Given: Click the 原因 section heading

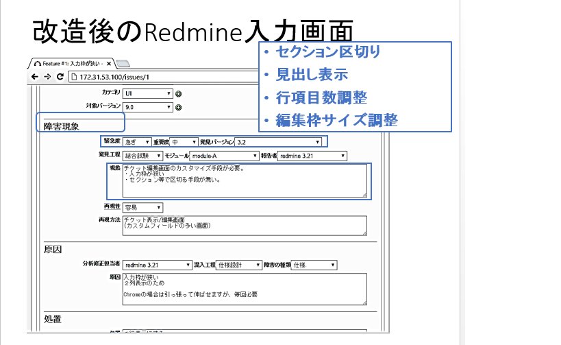Looking at the screenshot, I should [x=53, y=250].
